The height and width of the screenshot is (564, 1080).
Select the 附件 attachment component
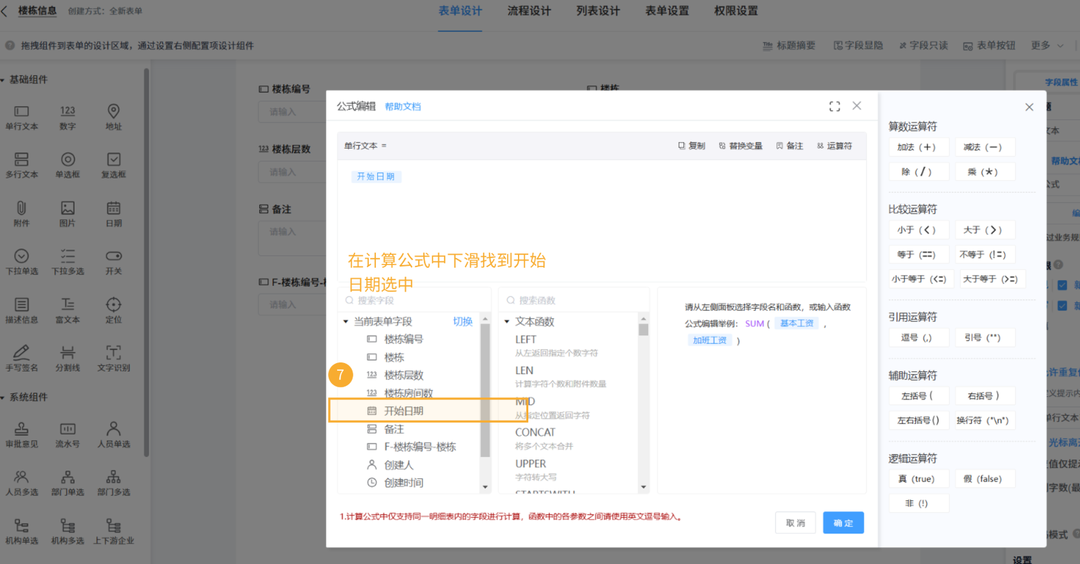coord(21,213)
